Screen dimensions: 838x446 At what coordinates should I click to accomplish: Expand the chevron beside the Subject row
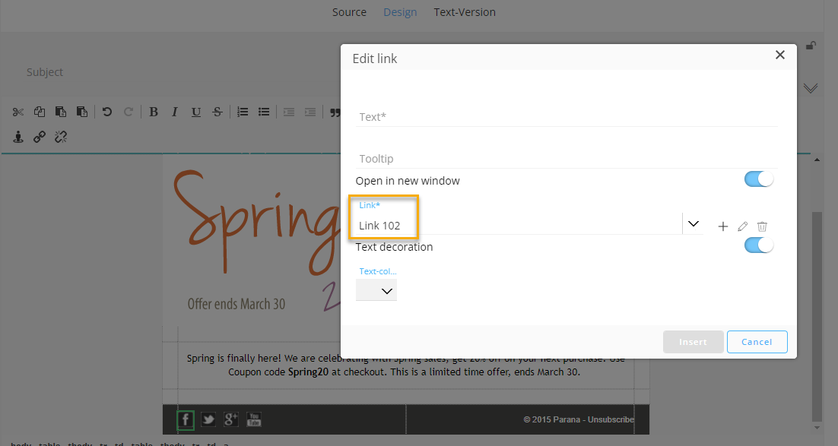[811, 88]
